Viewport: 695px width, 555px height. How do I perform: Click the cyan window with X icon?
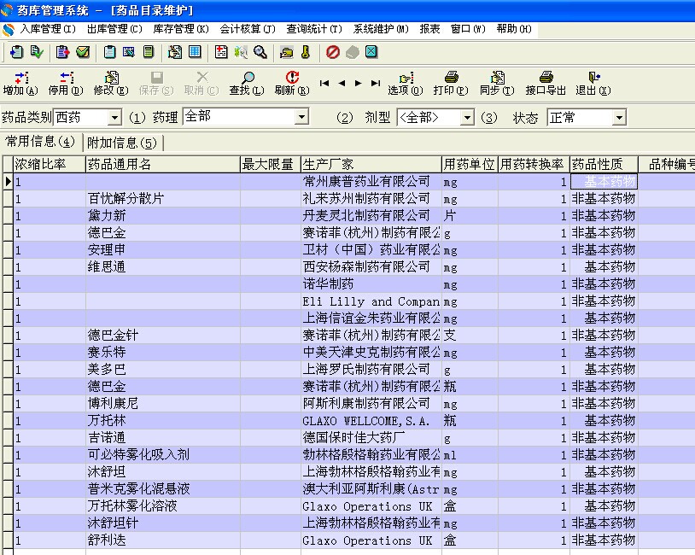(x=371, y=52)
